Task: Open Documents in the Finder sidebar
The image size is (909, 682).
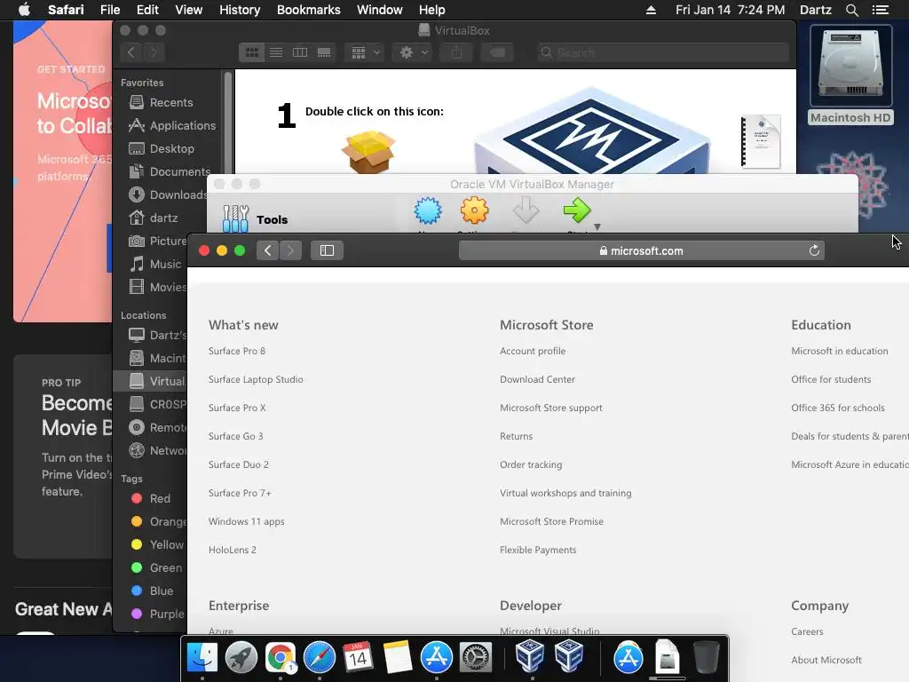Action: [x=170, y=171]
